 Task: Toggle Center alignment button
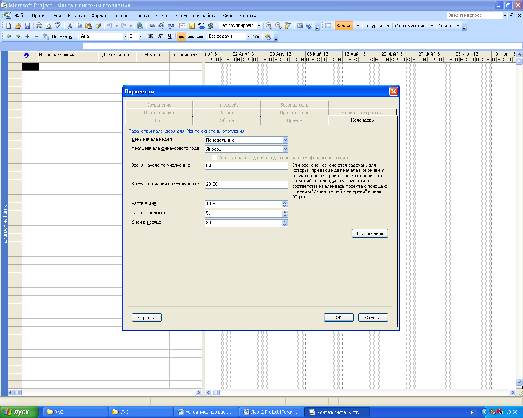[191, 36]
